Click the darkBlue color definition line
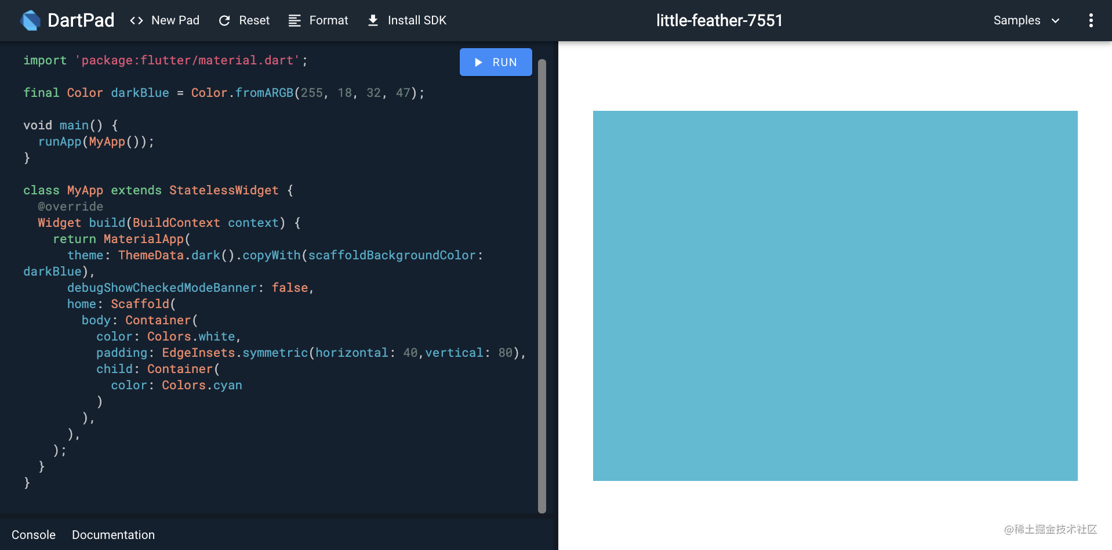Viewport: 1112px width, 550px height. (224, 93)
